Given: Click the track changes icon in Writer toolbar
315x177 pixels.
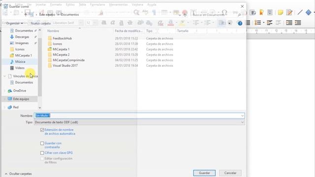Looking at the screenshot, I should pyautogui.click(x=289, y=12).
